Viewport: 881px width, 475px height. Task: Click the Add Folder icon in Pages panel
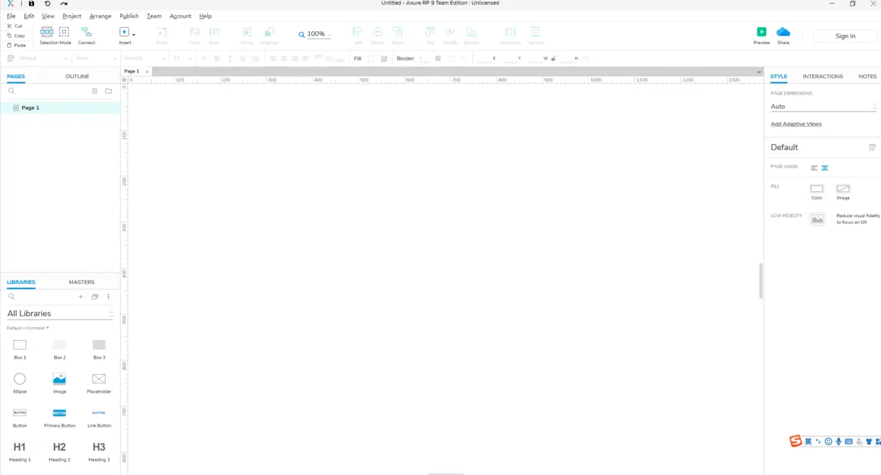109,91
